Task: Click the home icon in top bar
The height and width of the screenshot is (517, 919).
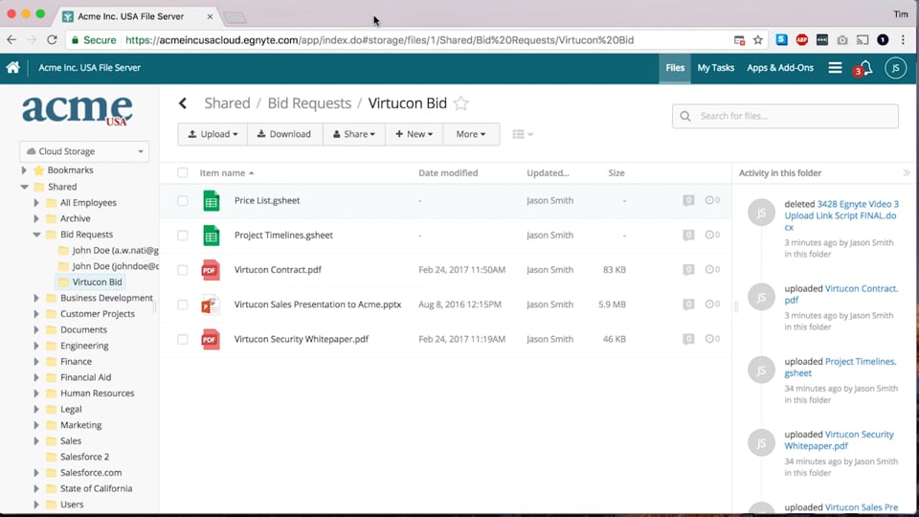Action: click(x=13, y=68)
